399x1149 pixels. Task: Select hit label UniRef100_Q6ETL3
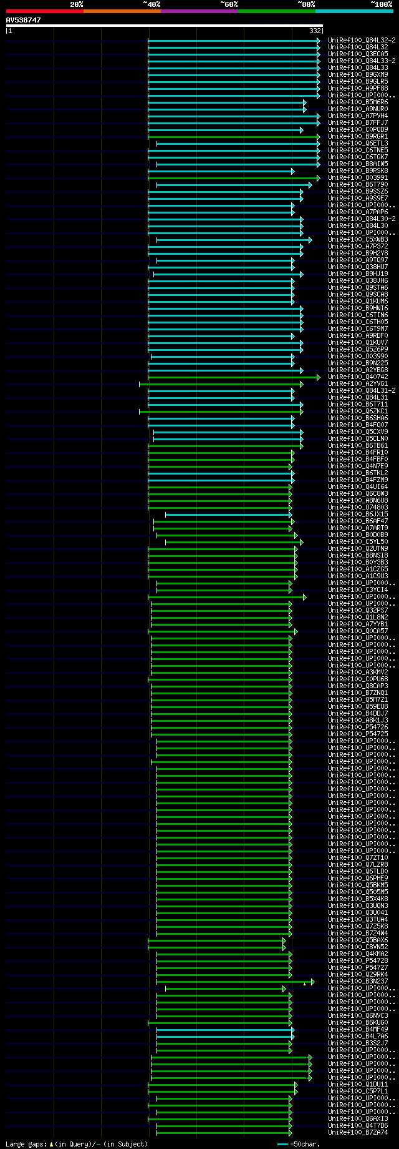click(x=358, y=143)
